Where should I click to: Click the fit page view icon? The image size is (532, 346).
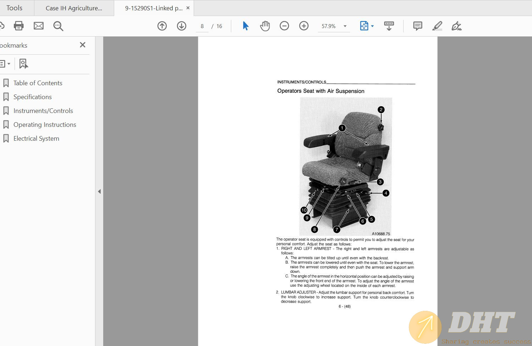364,26
